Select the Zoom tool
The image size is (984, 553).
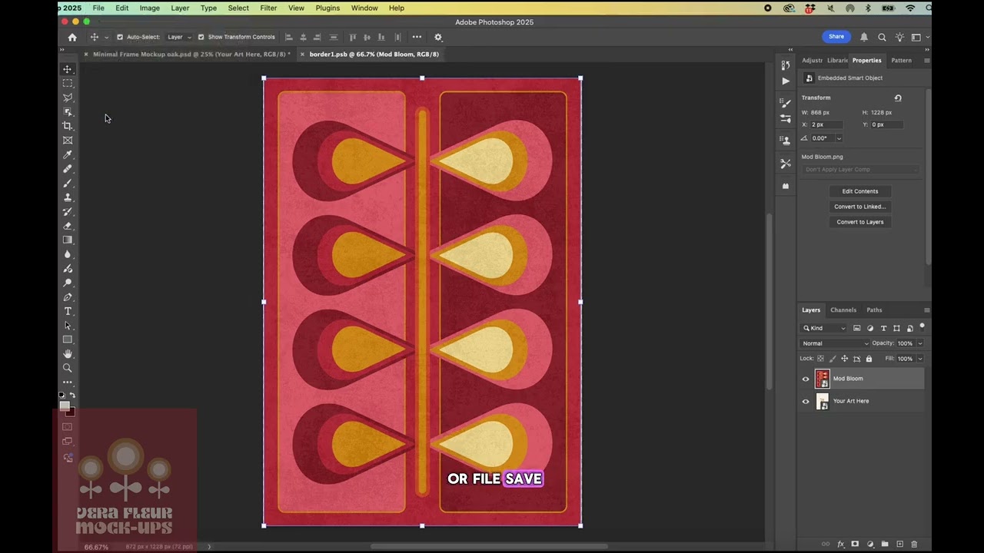(68, 368)
